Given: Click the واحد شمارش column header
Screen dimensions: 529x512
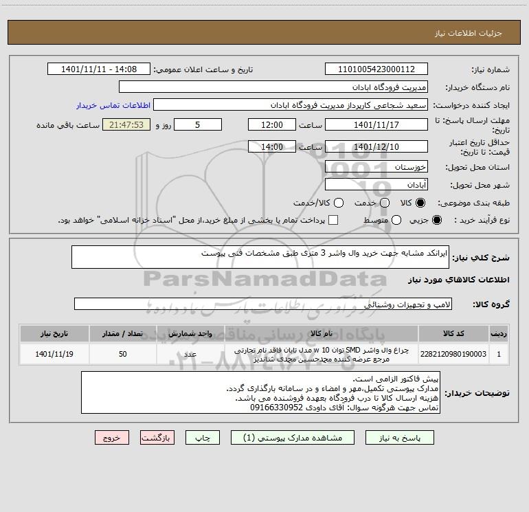Looking at the screenshot, I should pyautogui.click(x=190, y=333).
